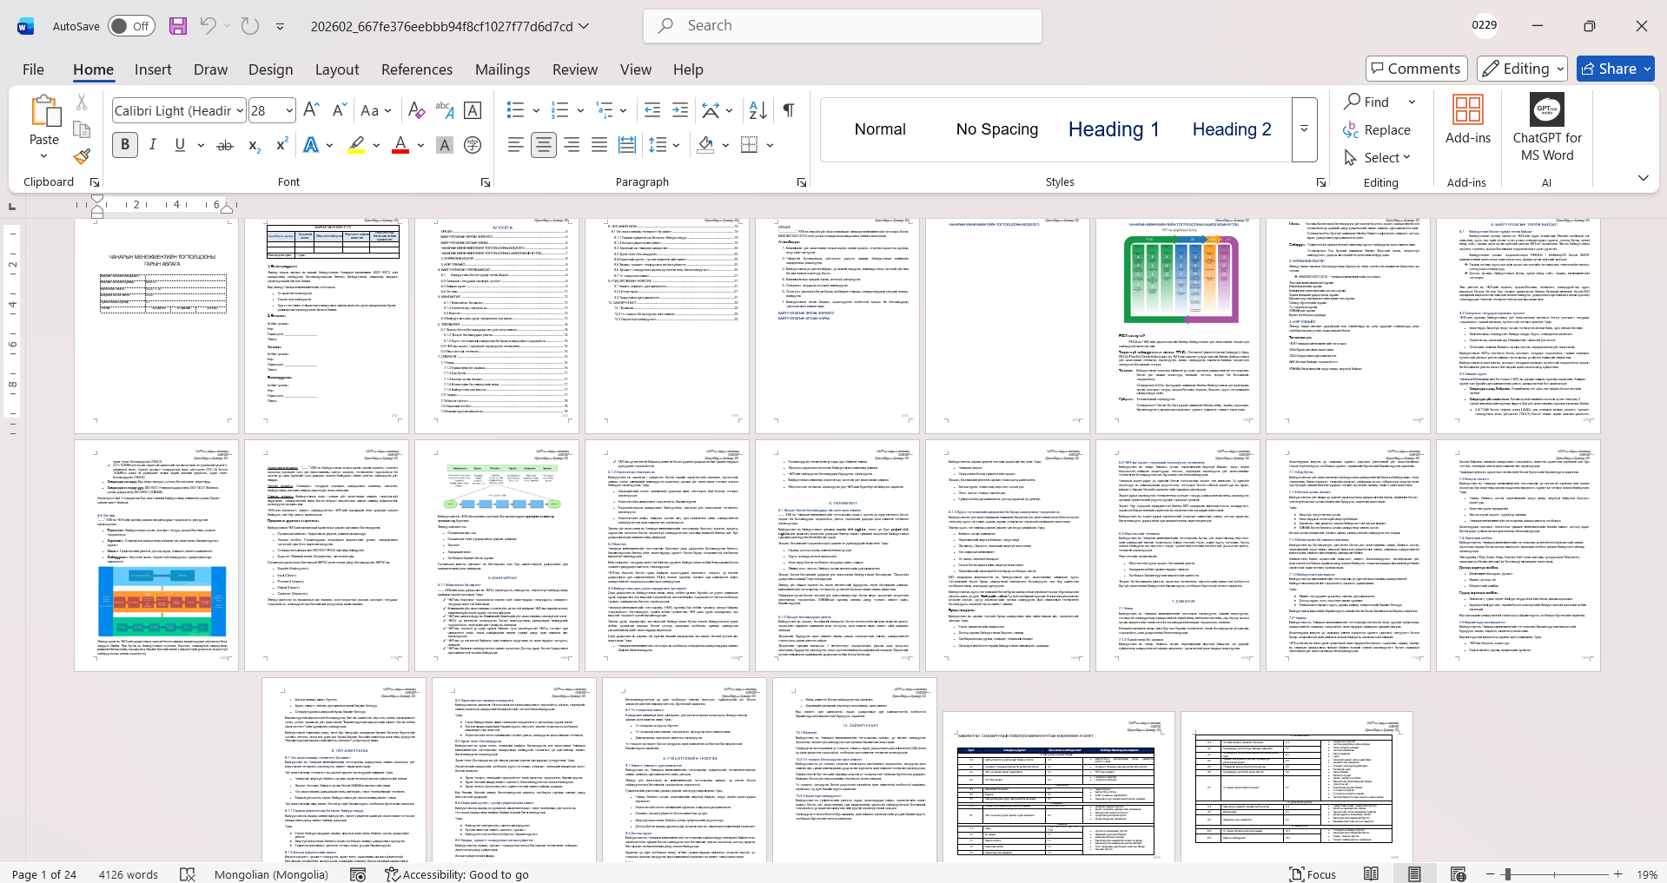Screen dimensions: 1667x883
Task: Increase indent of the paragraph
Action: click(x=680, y=110)
